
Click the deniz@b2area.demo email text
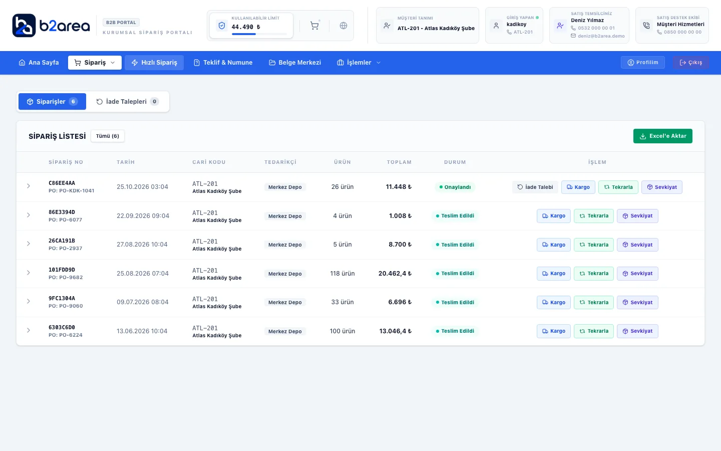(x=601, y=36)
